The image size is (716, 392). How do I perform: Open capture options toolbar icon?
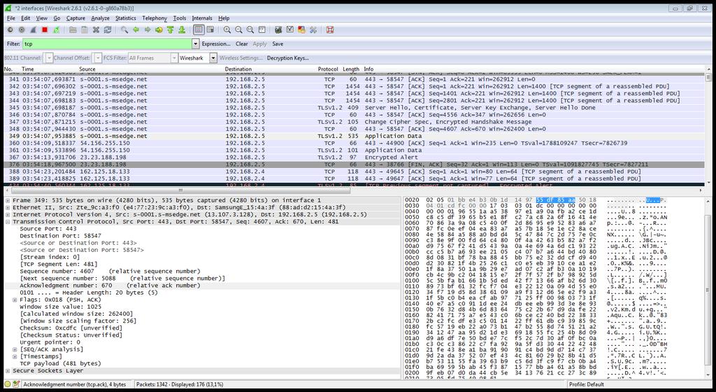(x=22, y=29)
